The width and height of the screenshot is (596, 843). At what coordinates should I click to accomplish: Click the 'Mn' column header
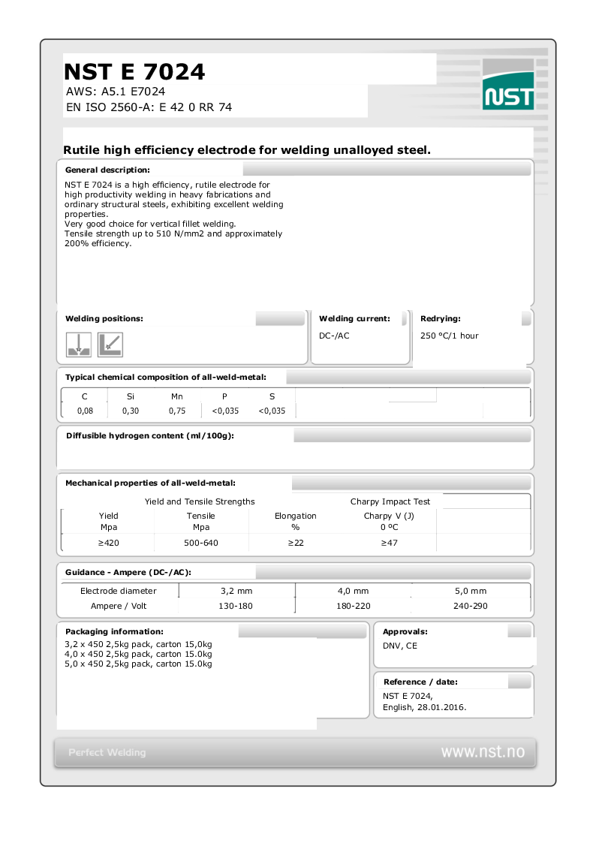pyautogui.click(x=177, y=396)
